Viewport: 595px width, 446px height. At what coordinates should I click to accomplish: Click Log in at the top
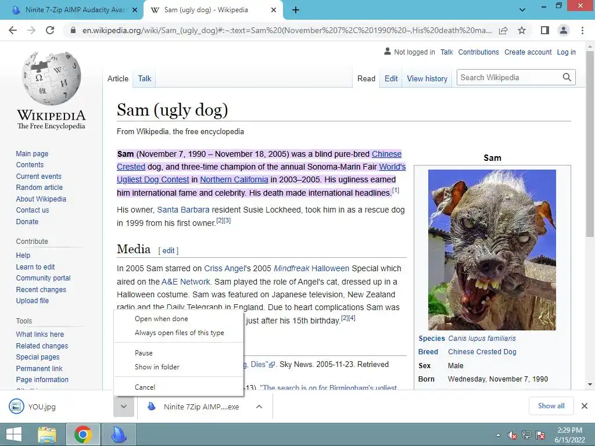566,52
